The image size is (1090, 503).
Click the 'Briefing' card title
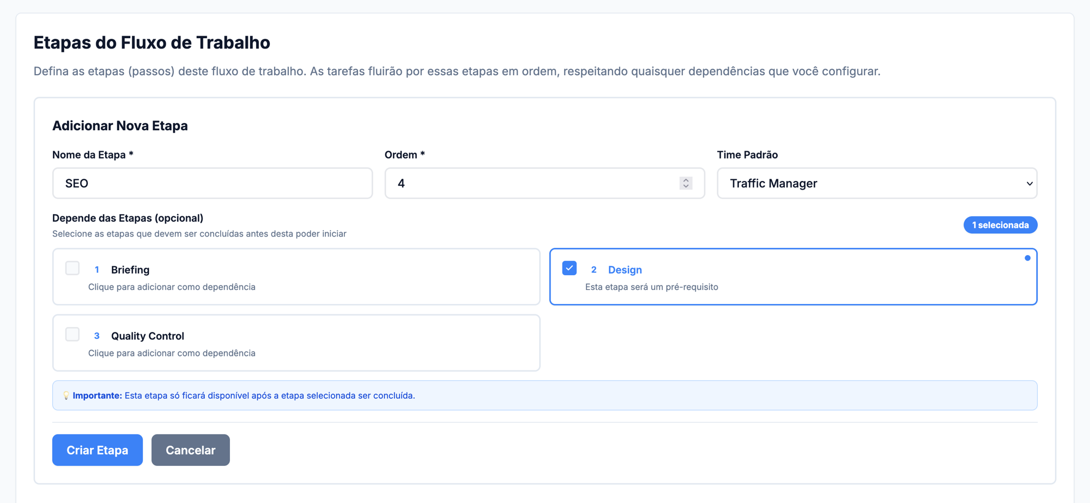point(130,270)
